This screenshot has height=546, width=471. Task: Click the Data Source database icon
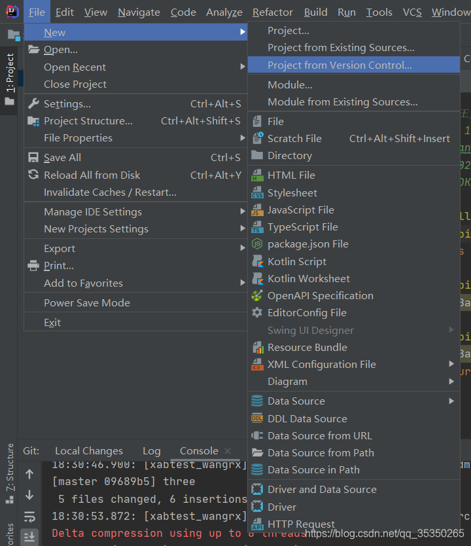(x=257, y=401)
